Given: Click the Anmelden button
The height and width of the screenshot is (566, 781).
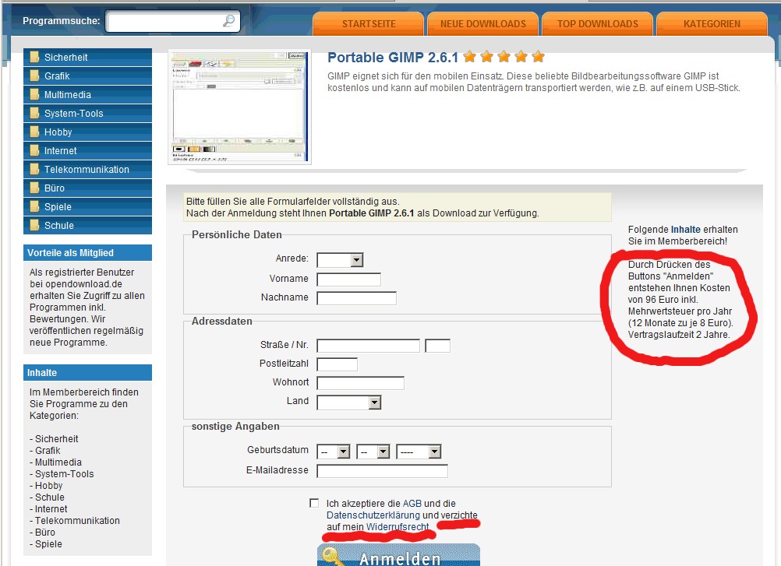Looking at the screenshot, I should 398,556.
